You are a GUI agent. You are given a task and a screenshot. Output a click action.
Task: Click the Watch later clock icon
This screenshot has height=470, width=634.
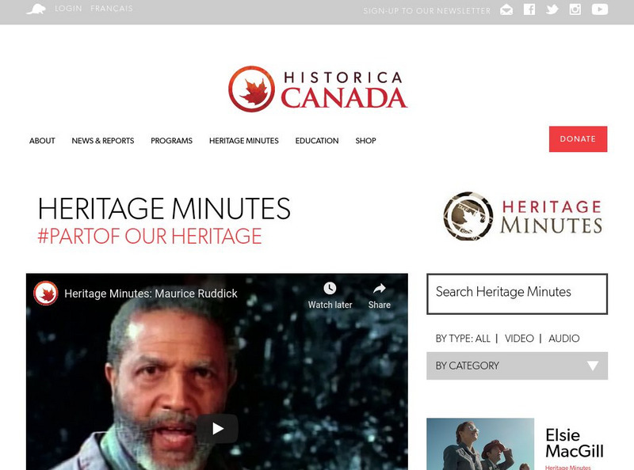(330, 288)
